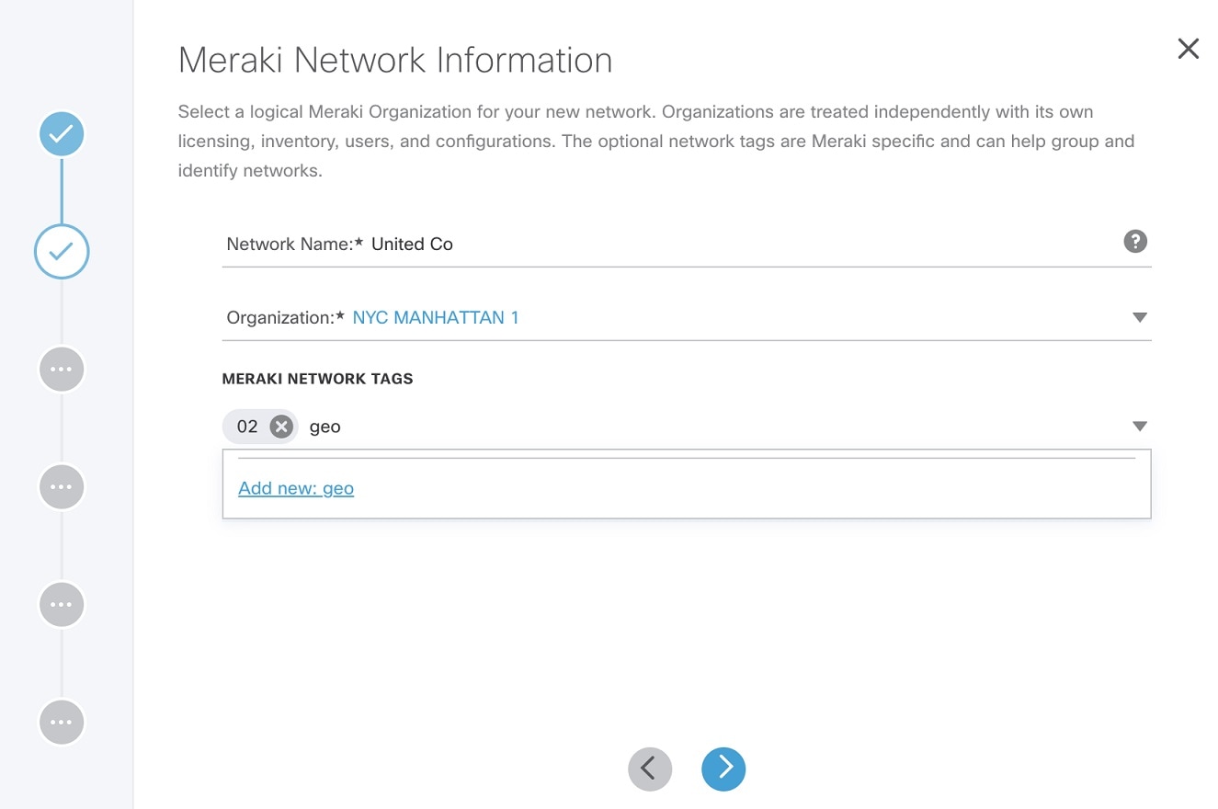Expand the network tags dropdown arrow
This screenshot has width=1218, height=809.
pyautogui.click(x=1140, y=427)
